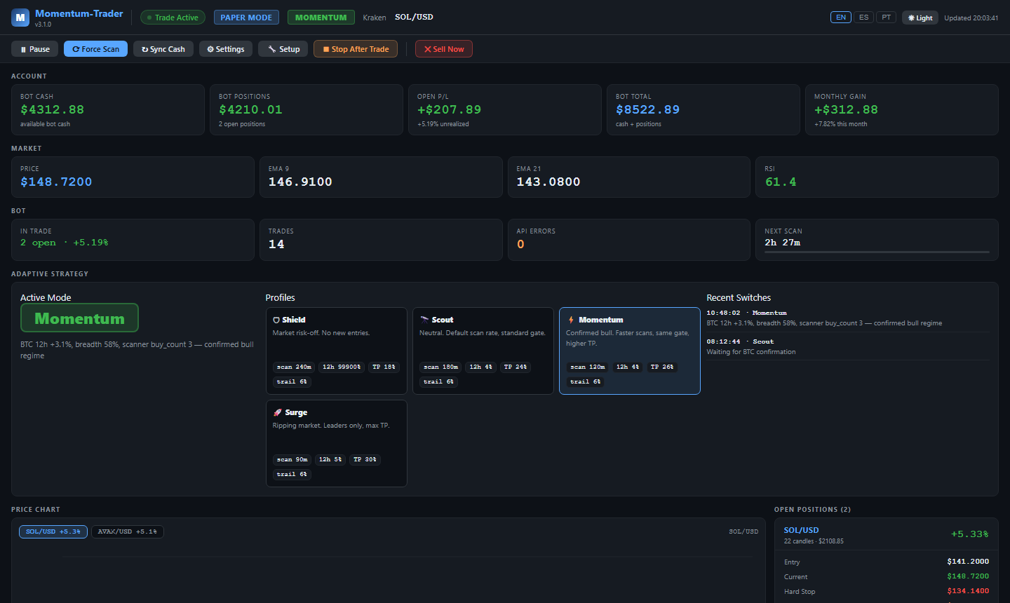Run Force Scan now
This screenshot has width=1010, height=603.
tap(96, 49)
